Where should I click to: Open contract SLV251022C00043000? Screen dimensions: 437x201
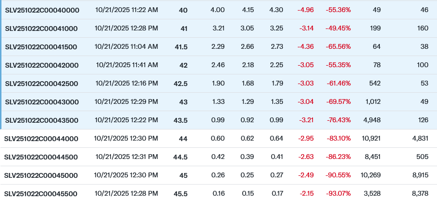pyautogui.click(x=42, y=102)
